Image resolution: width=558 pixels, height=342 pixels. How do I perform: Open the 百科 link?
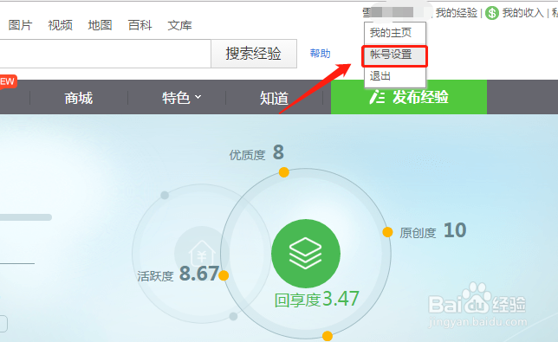click(x=139, y=25)
